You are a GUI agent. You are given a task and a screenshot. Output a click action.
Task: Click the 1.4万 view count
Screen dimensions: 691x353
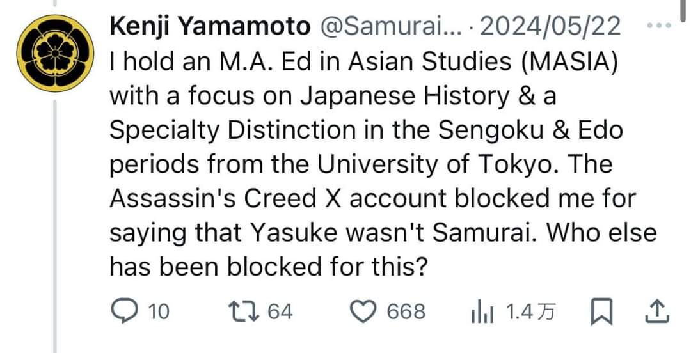(530, 312)
